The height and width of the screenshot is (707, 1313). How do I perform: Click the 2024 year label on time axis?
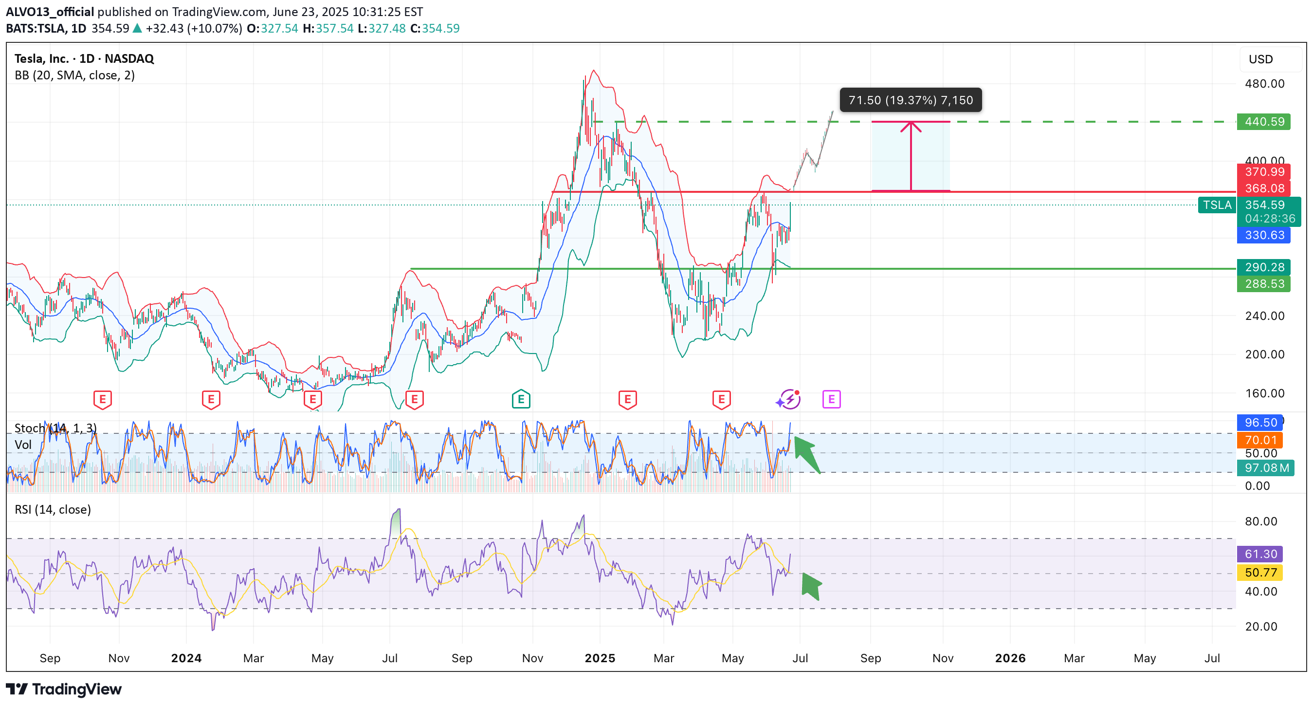pos(186,658)
